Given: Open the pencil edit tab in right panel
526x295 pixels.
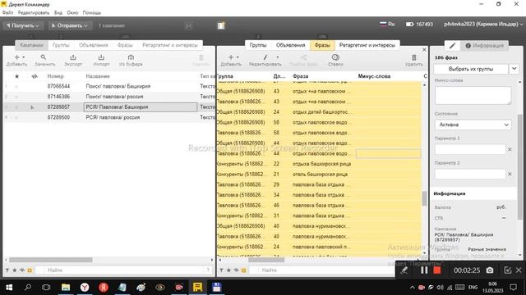Looking at the screenshot, I should (452, 46).
